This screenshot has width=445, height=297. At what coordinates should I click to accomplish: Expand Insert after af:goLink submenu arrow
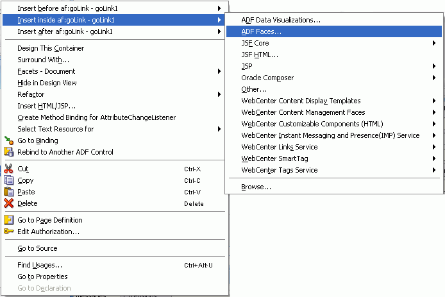tap(219, 31)
